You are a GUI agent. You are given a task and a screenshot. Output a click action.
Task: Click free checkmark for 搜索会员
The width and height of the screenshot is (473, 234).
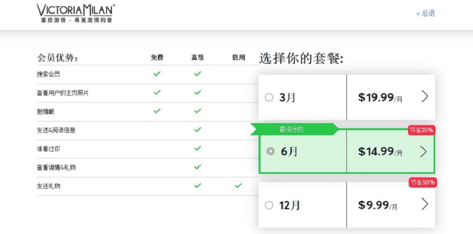[157, 74]
